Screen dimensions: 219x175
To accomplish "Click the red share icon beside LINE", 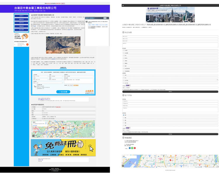I will (x=135, y=148).
